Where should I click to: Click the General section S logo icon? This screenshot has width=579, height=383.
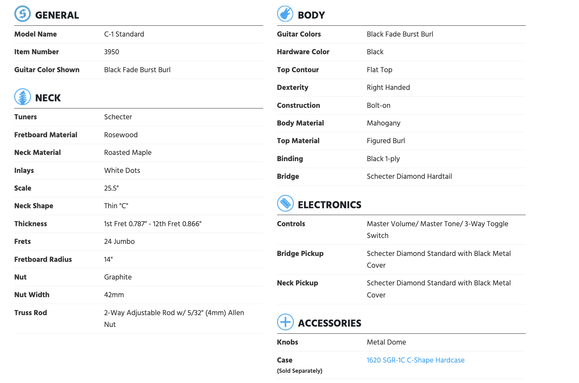[x=23, y=14]
